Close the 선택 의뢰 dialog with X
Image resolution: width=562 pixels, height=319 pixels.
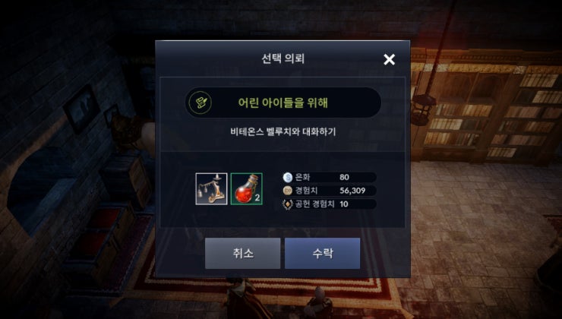click(390, 59)
